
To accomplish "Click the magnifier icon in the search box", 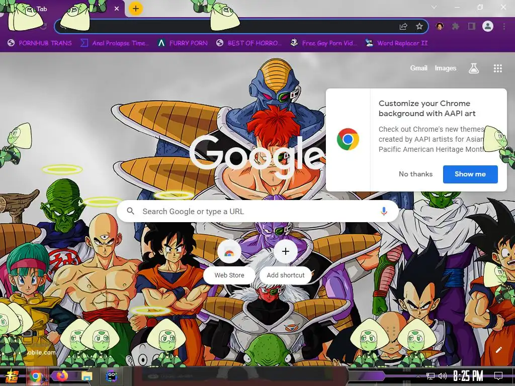I will (130, 211).
